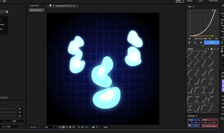Toggle the Pass-through checkbox in EaseCopy
The width and height of the screenshot is (224, 133).
point(204,125)
